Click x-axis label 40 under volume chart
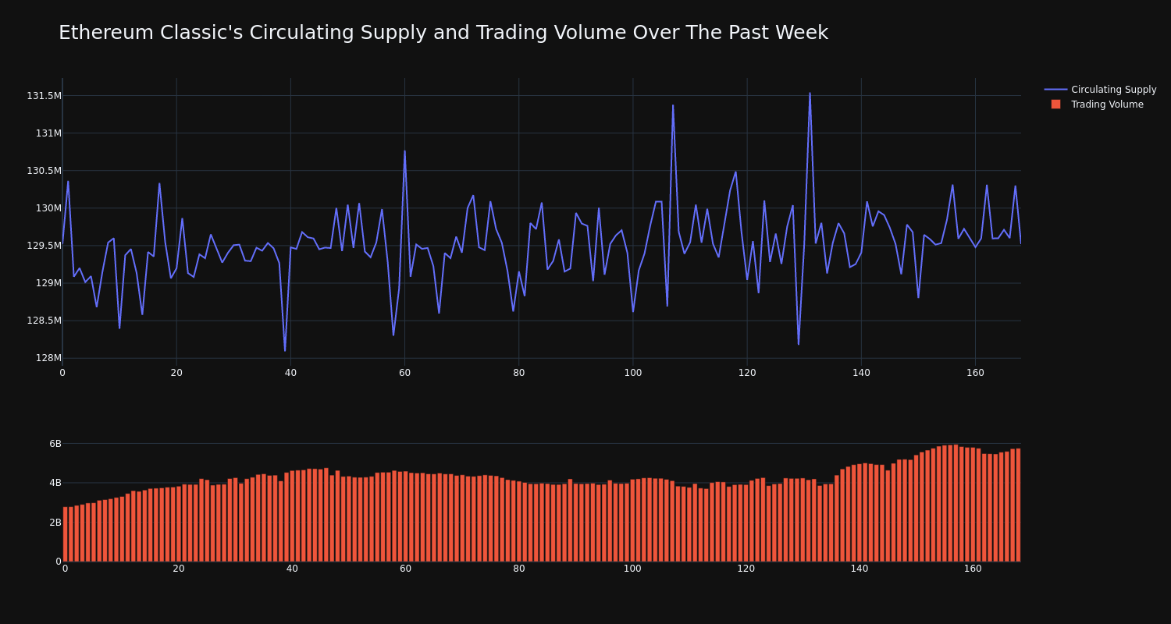 coord(292,569)
